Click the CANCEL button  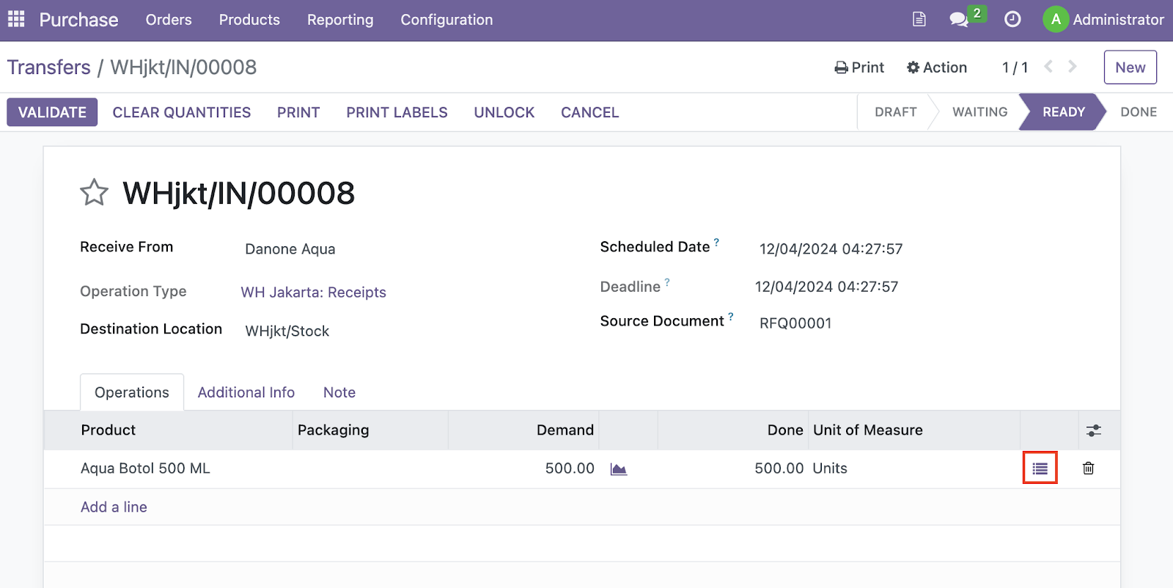pyautogui.click(x=590, y=112)
